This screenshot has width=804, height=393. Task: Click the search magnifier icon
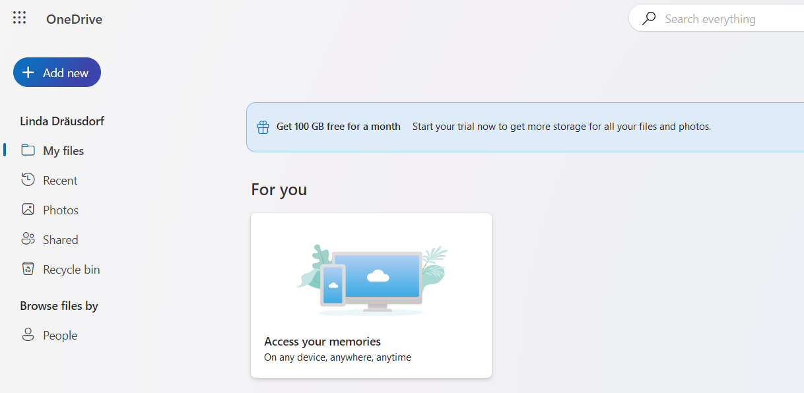coord(649,18)
